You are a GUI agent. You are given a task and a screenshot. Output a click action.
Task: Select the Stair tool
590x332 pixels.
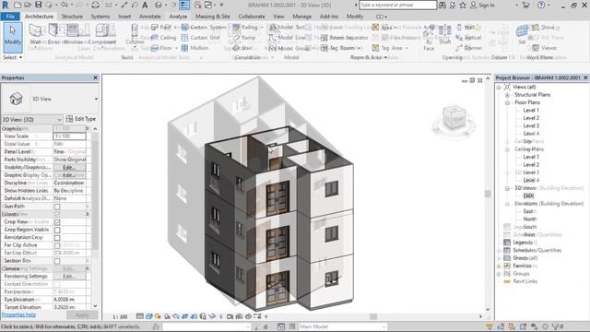pos(242,48)
